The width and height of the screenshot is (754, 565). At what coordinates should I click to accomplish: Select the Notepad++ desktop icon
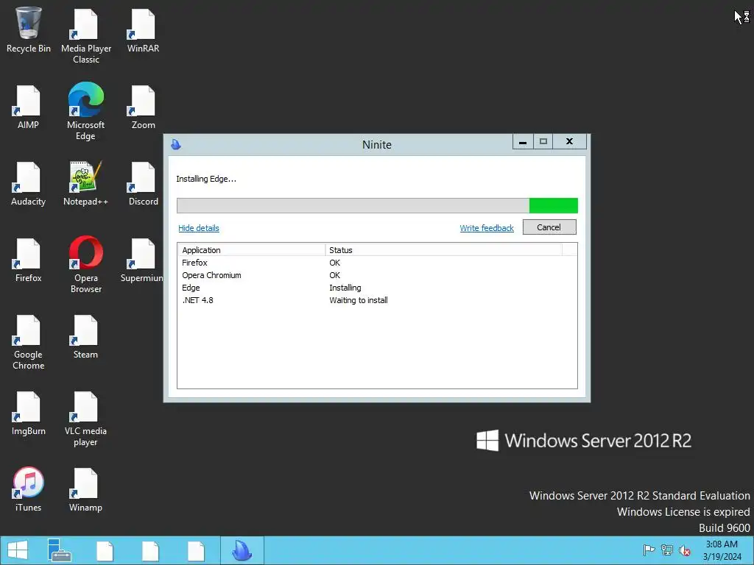point(85,183)
